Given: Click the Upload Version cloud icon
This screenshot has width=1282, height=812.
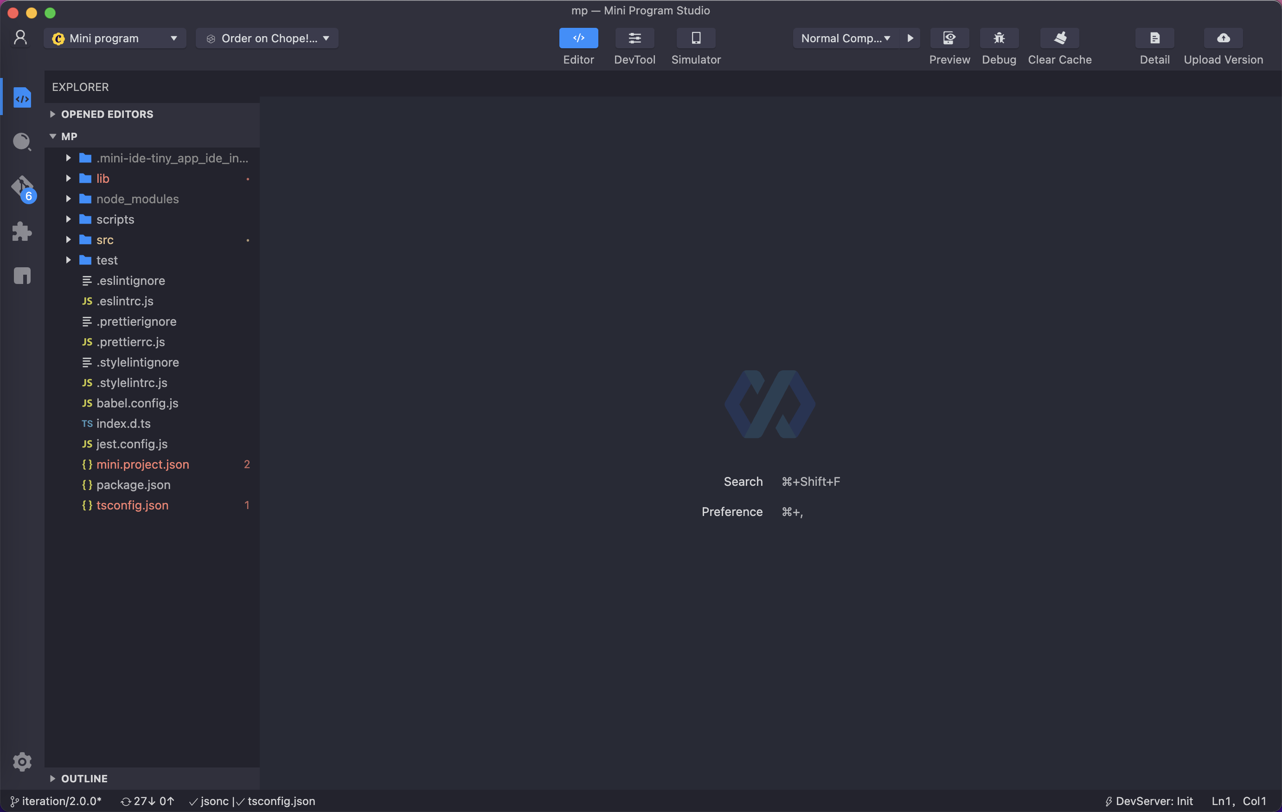Looking at the screenshot, I should coord(1223,39).
